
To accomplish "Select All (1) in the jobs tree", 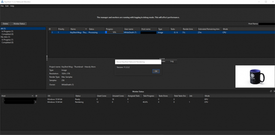I will pyautogui.click(x=3, y=28).
